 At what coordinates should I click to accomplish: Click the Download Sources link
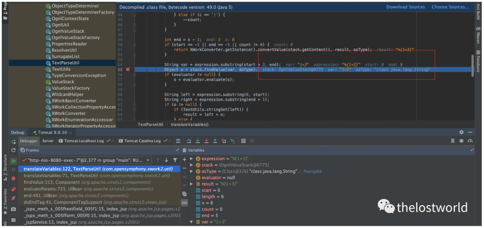(406, 7)
